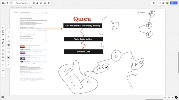The image size is (179, 100).
Task: Zoom in with the plus button
Action: (172, 97)
